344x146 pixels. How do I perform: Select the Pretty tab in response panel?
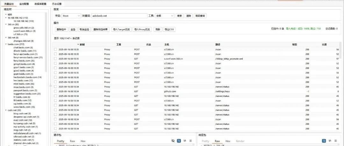click(205, 141)
